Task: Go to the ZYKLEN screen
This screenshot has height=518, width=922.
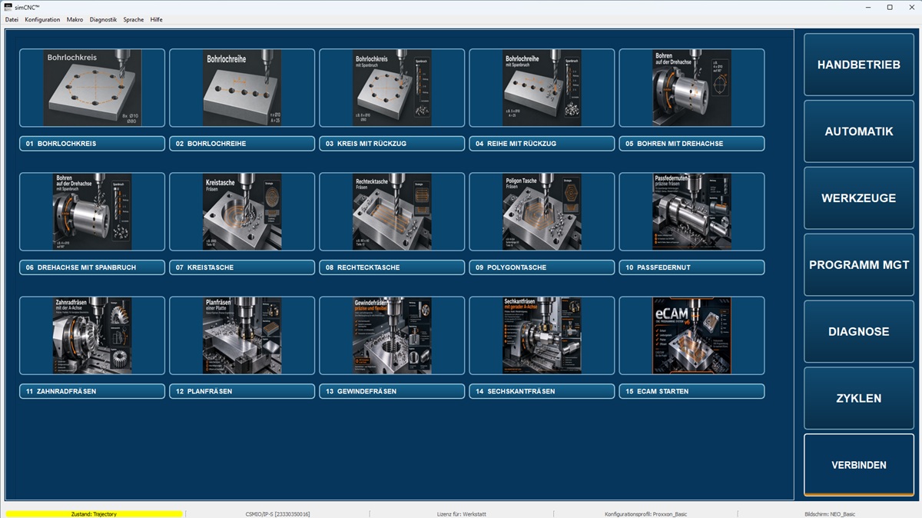Action: pyautogui.click(x=859, y=399)
